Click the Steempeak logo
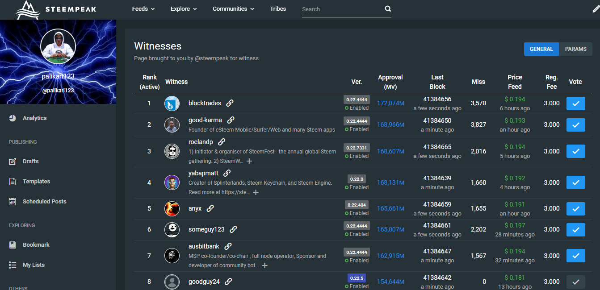 56,9
